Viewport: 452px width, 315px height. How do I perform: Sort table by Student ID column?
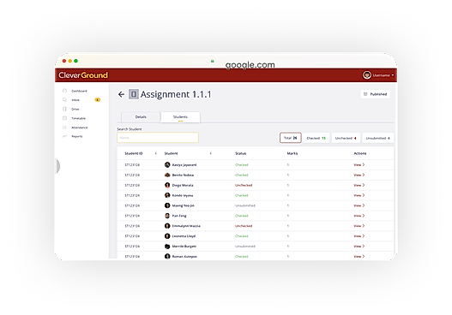[x=155, y=153]
